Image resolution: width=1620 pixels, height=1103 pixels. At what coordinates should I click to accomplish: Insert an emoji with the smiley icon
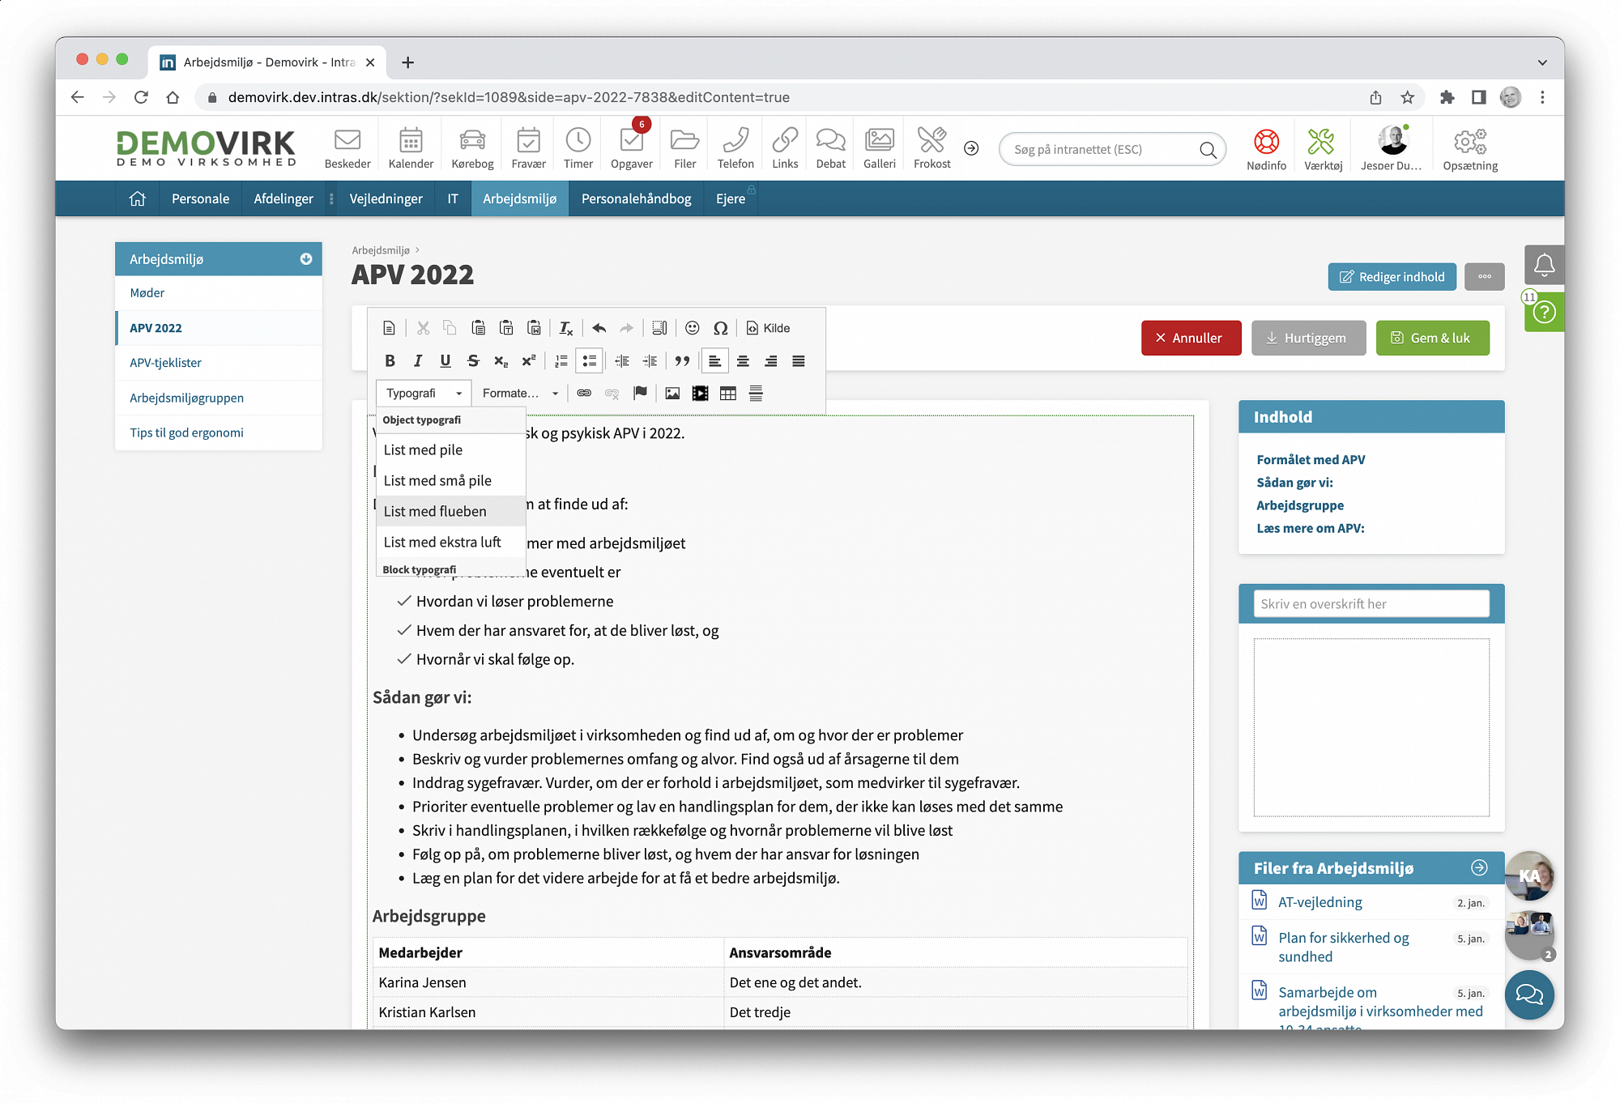coord(692,328)
